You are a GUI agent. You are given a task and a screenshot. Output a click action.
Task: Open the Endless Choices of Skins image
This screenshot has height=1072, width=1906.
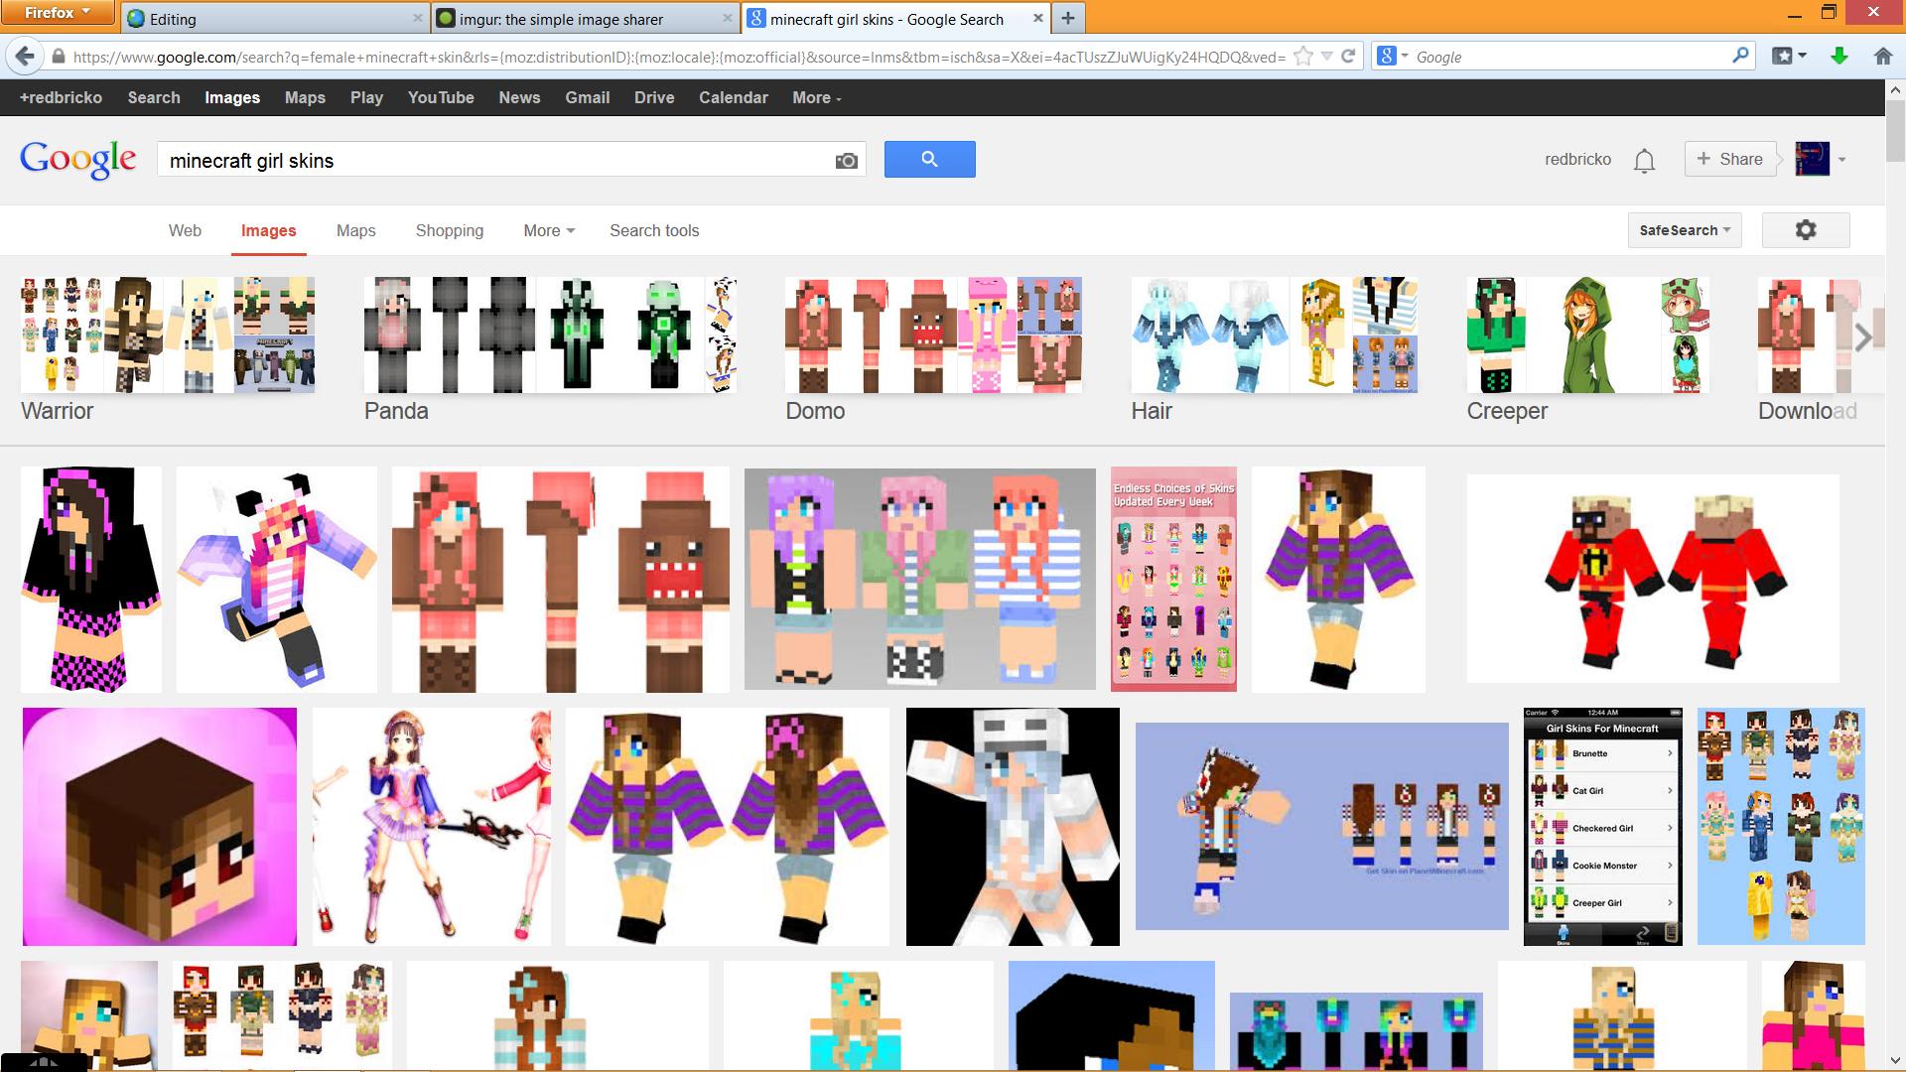coord(1173,579)
